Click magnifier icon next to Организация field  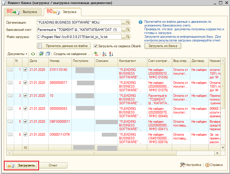tap(128, 22)
